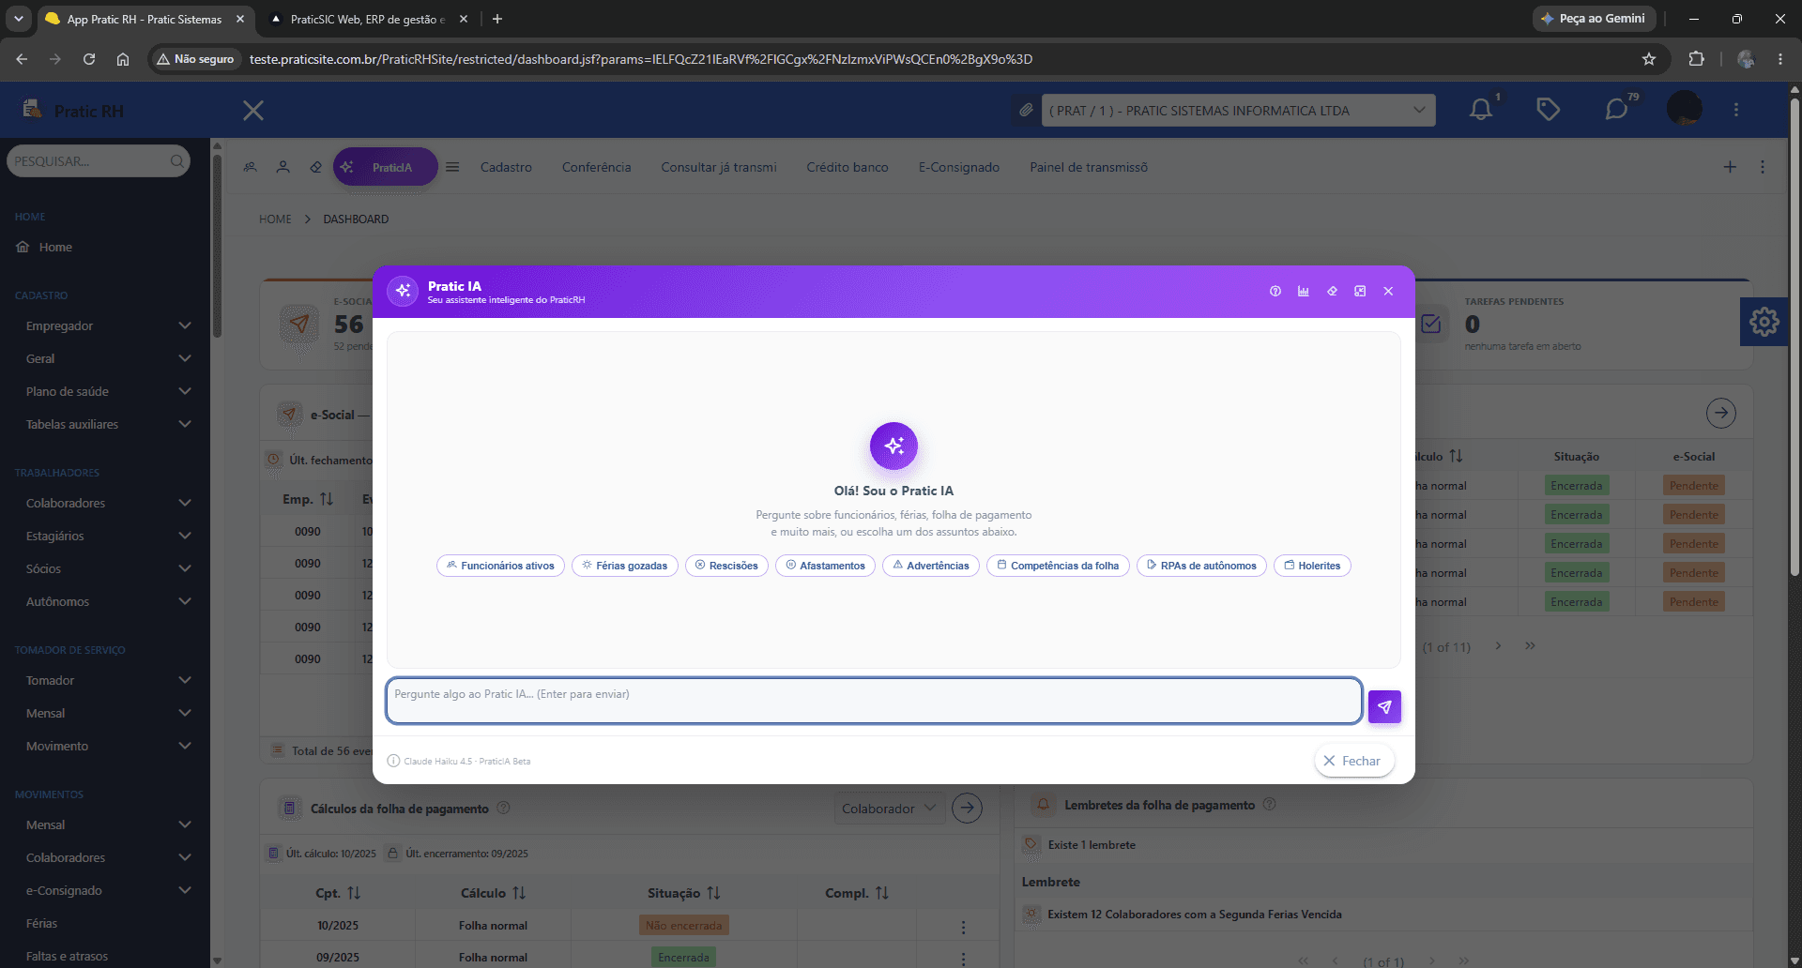Send the message with the paper plane button
1802x968 pixels.
pyautogui.click(x=1384, y=706)
